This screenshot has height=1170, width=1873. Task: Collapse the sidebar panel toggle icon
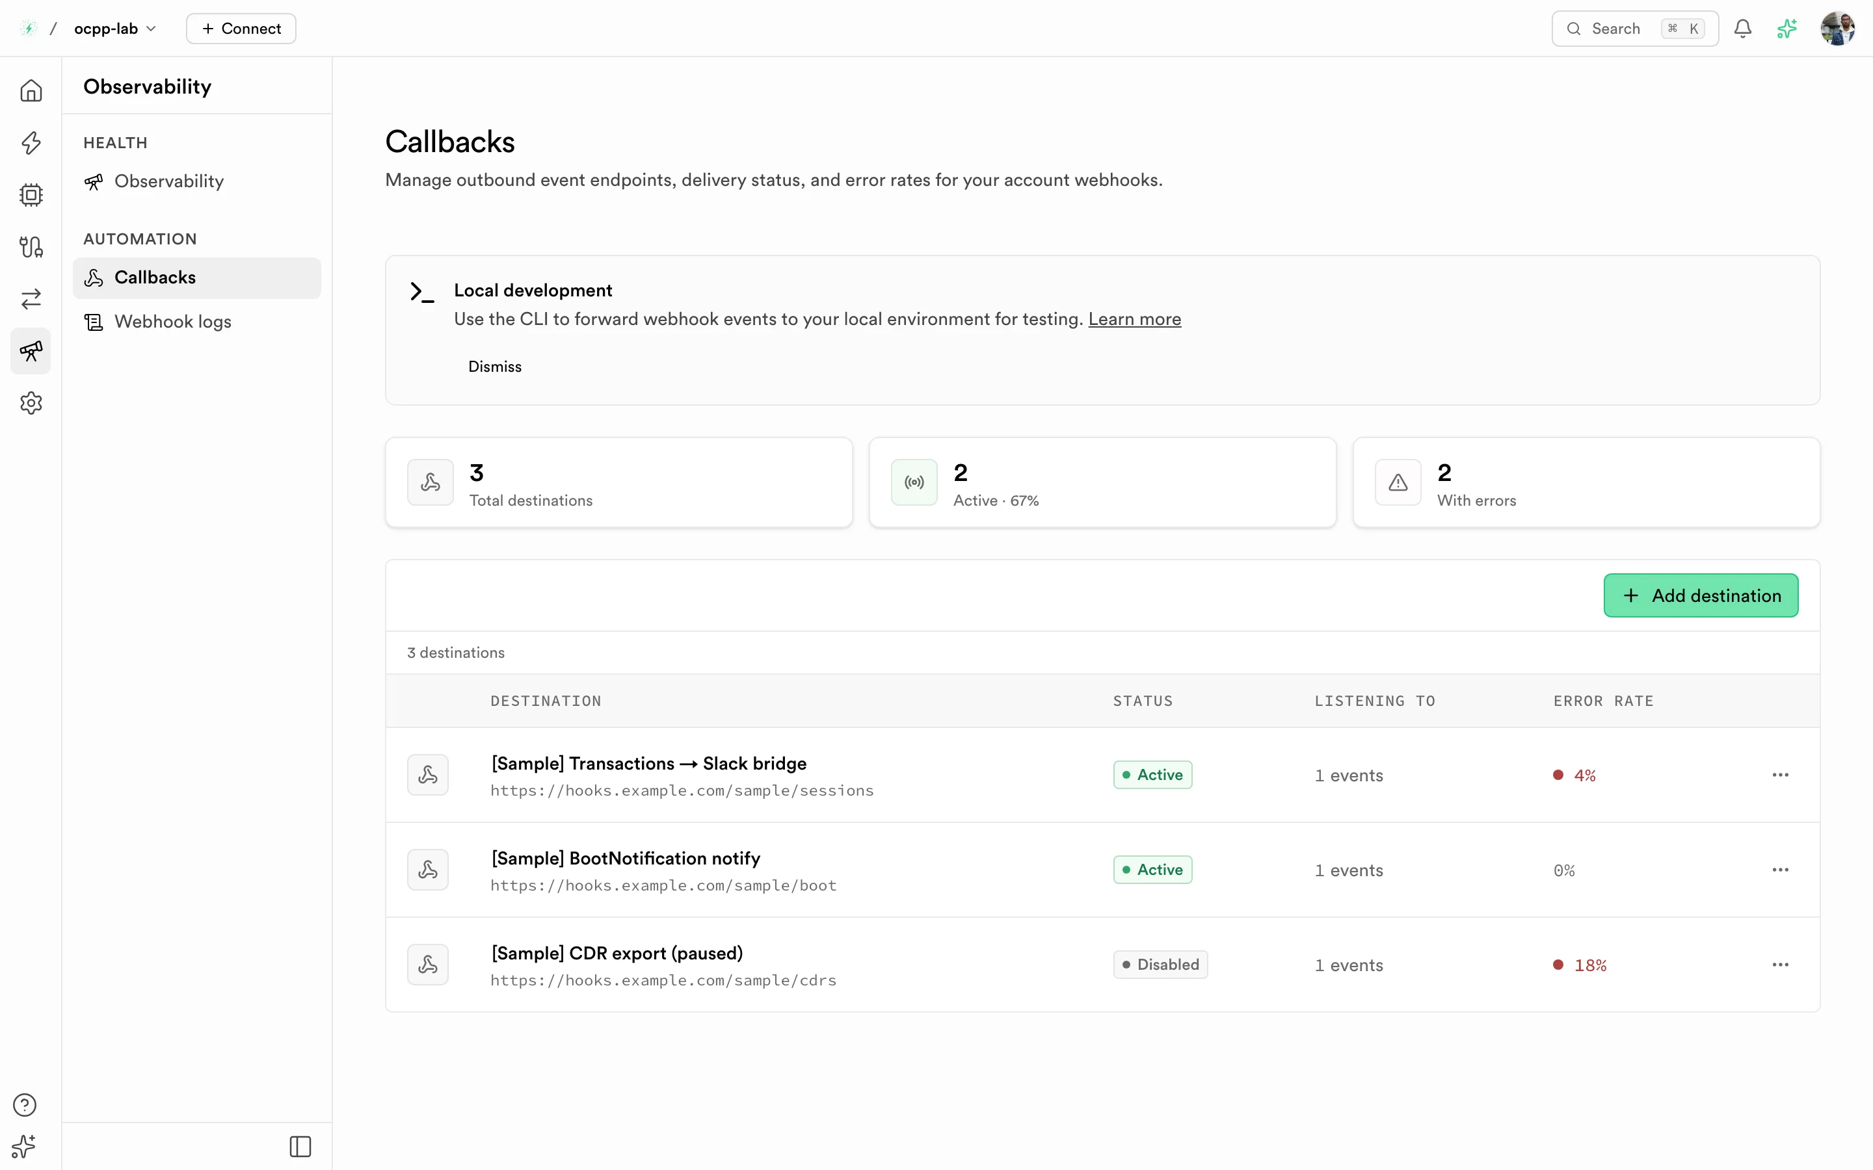[x=300, y=1146]
